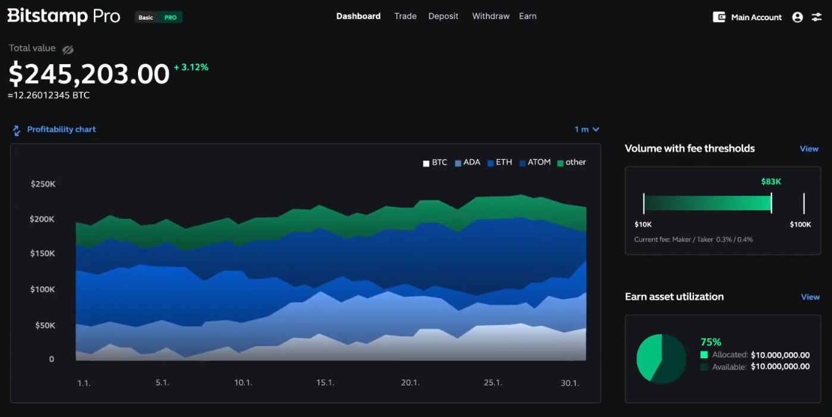832x417 pixels.
Task: Open the Withdraw tab
Action: [491, 16]
